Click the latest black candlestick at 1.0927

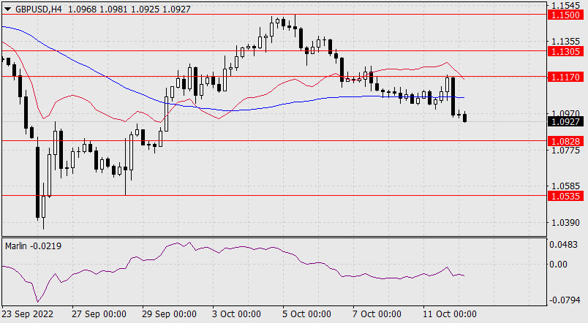click(x=465, y=117)
